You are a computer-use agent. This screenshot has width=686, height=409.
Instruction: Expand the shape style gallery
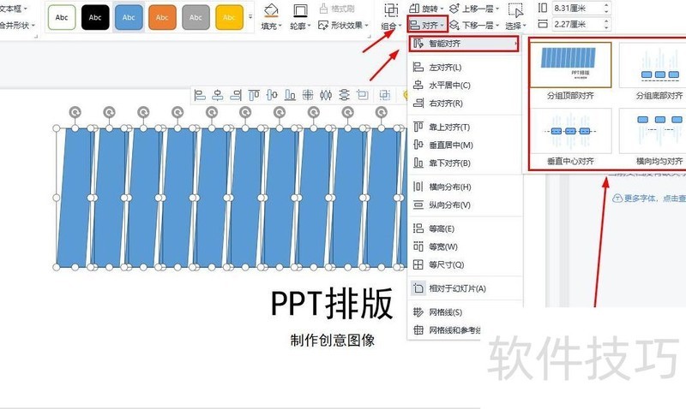250,17
